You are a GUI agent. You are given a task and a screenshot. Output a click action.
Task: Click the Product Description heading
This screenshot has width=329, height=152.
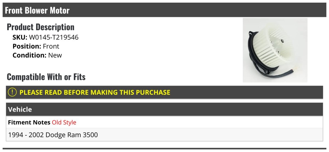[40, 27]
